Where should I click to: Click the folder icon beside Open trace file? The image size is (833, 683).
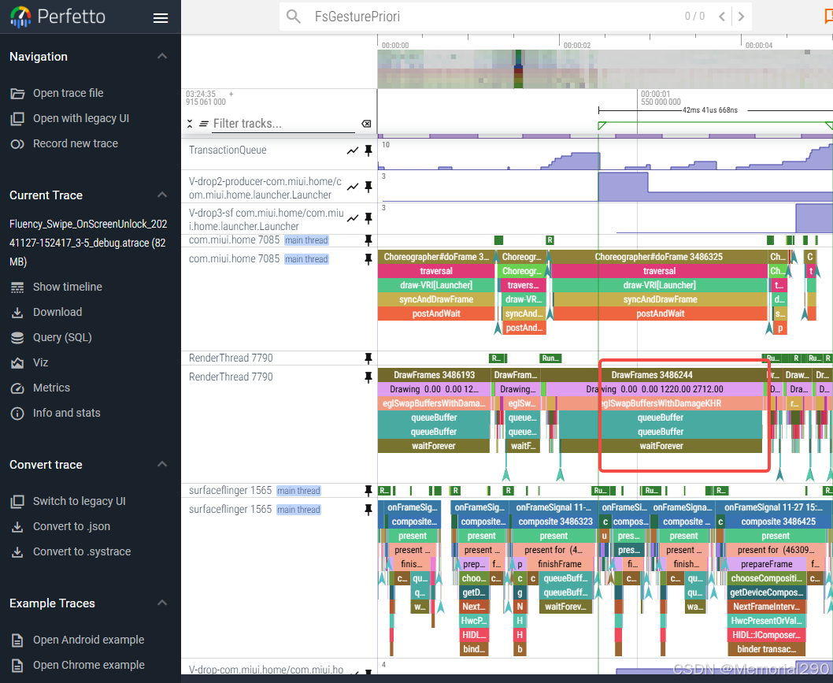pyautogui.click(x=17, y=94)
